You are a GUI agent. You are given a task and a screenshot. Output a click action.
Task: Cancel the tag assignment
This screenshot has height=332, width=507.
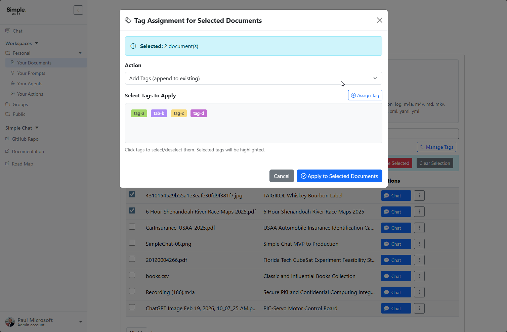pyautogui.click(x=282, y=176)
